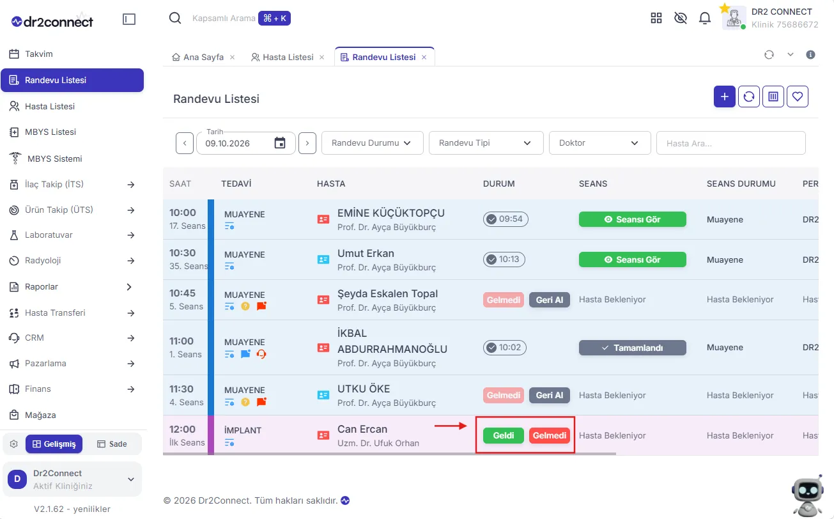This screenshot has height=519, width=834.
Task: Mark Can Ercan as Gelmedi
Action: click(550, 435)
